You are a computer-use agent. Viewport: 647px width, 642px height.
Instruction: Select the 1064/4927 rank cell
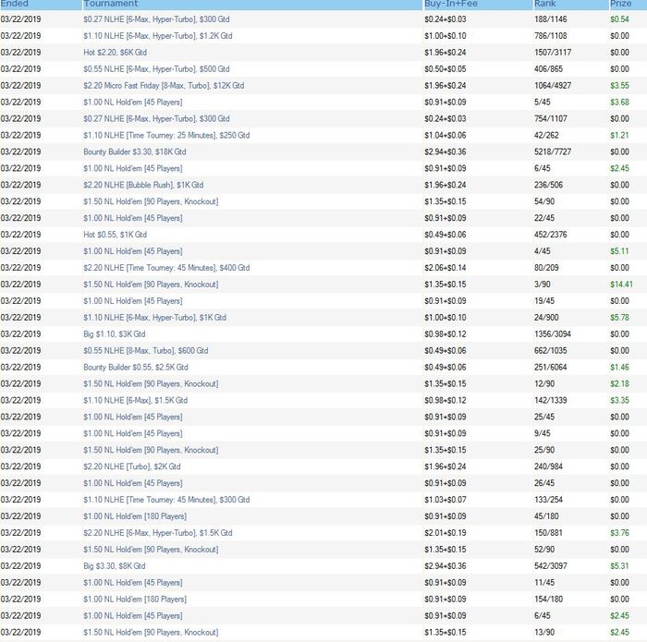pyautogui.click(x=553, y=85)
